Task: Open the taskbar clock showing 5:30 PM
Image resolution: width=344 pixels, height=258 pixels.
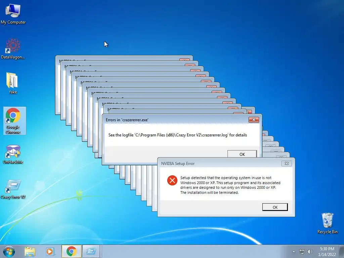Action: click(327, 252)
